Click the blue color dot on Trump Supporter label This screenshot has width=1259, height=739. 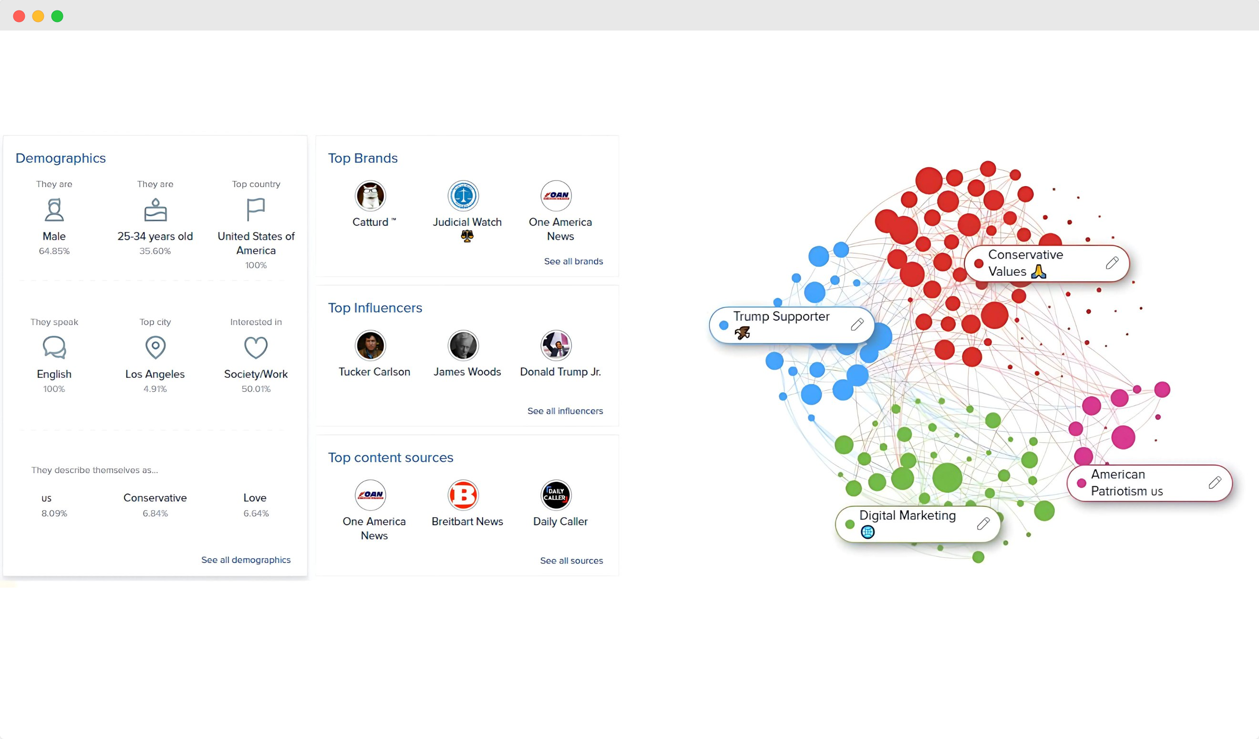tap(723, 325)
